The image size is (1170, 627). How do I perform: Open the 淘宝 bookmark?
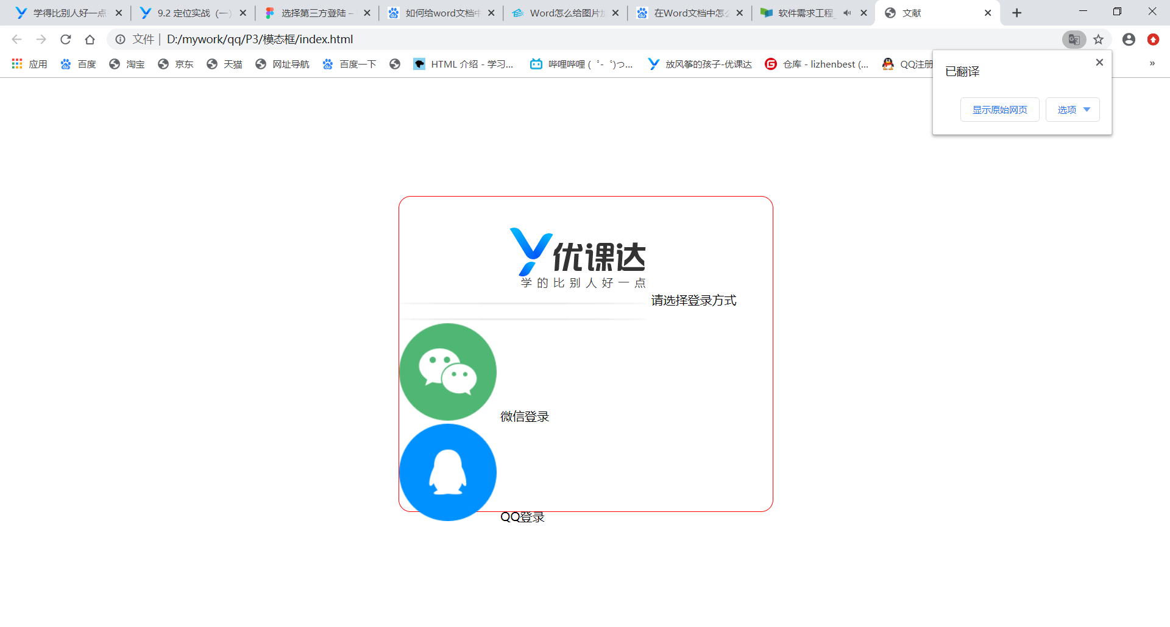(127, 64)
